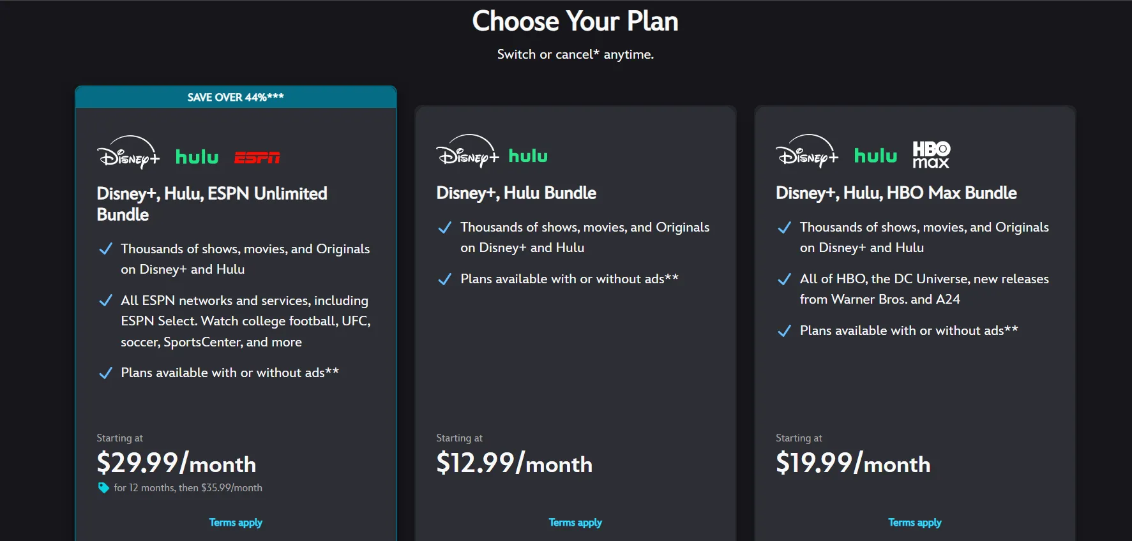The height and width of the screenshot is (541, 1132).
Task: Click 'Starting at' label above $29.99/month
Action: click(x=119, y=438)
